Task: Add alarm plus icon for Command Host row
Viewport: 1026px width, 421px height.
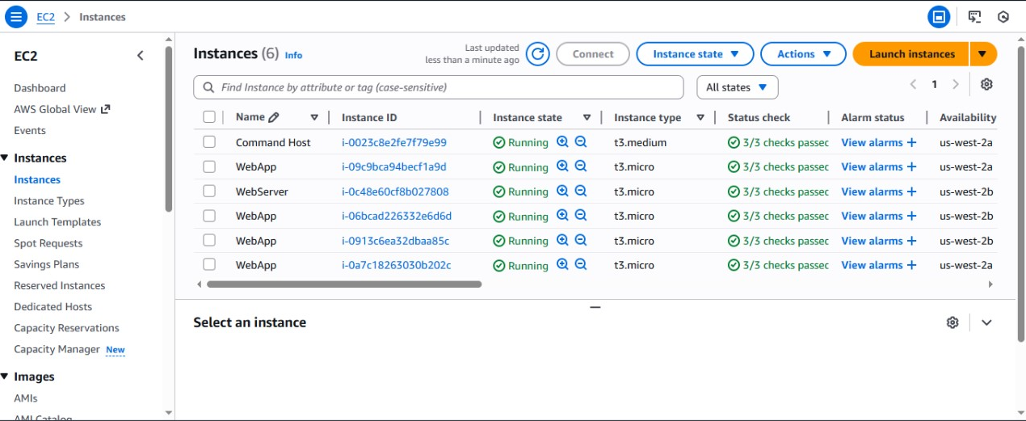Action: [912, 142]
